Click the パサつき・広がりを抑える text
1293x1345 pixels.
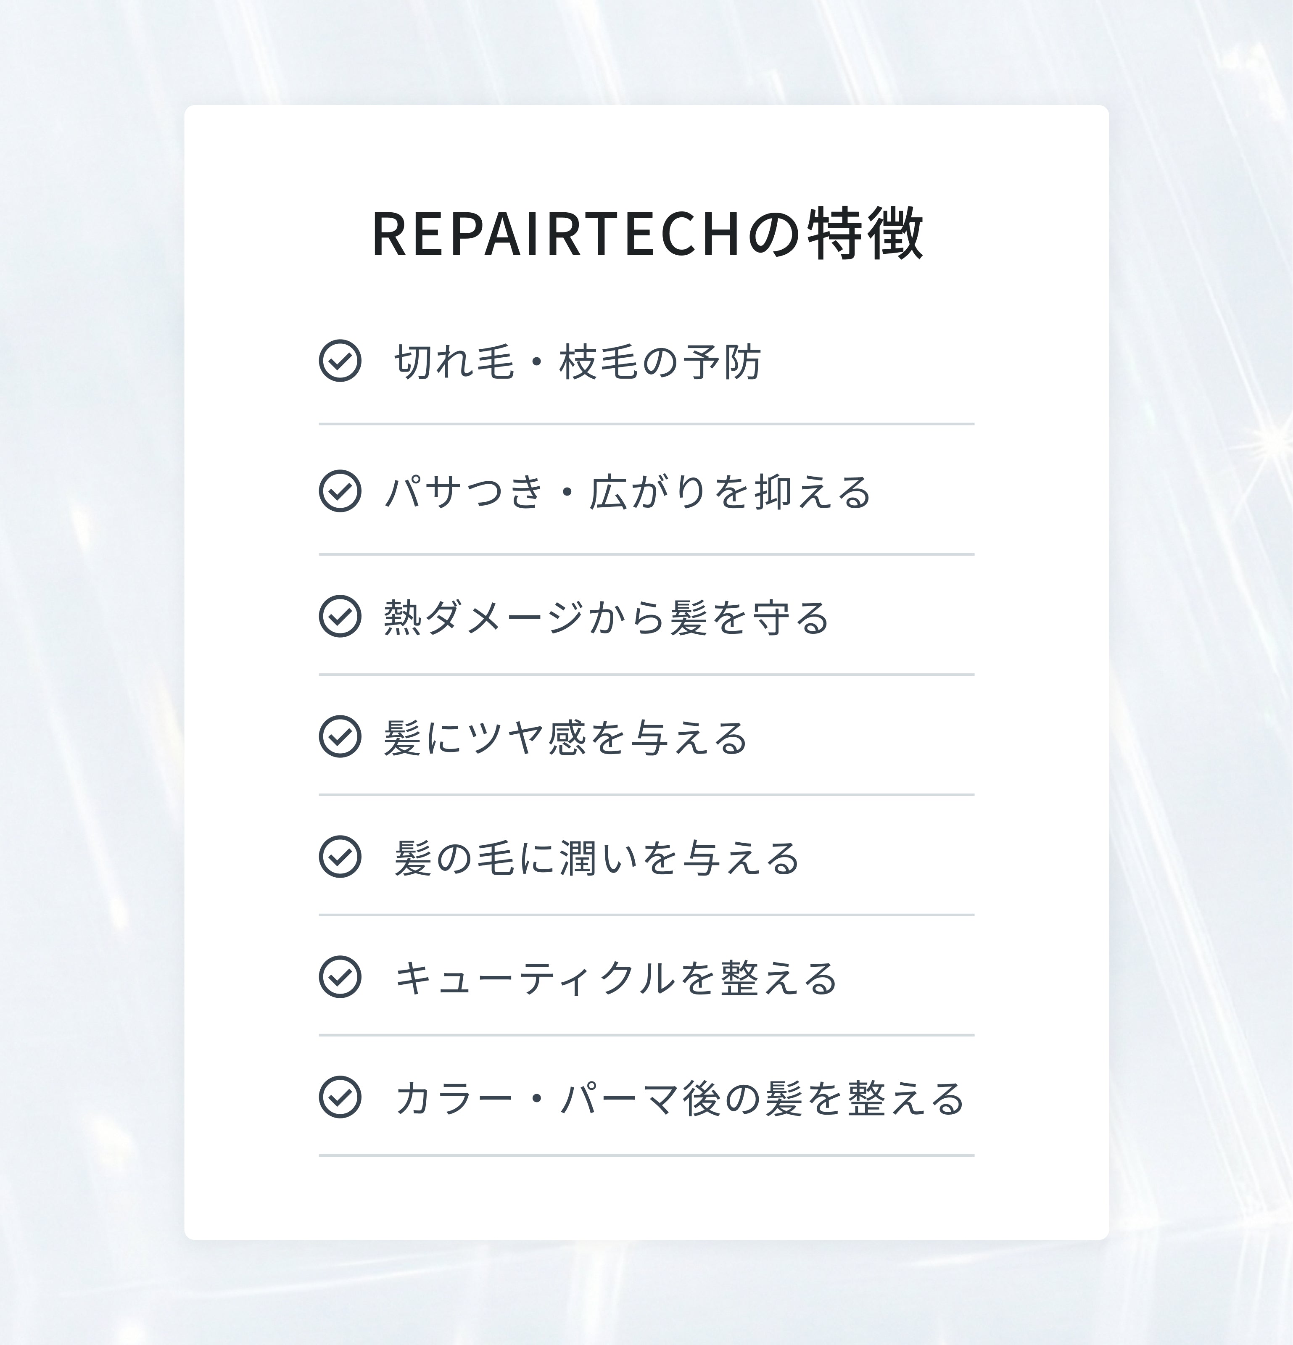(x=627, y=492)
